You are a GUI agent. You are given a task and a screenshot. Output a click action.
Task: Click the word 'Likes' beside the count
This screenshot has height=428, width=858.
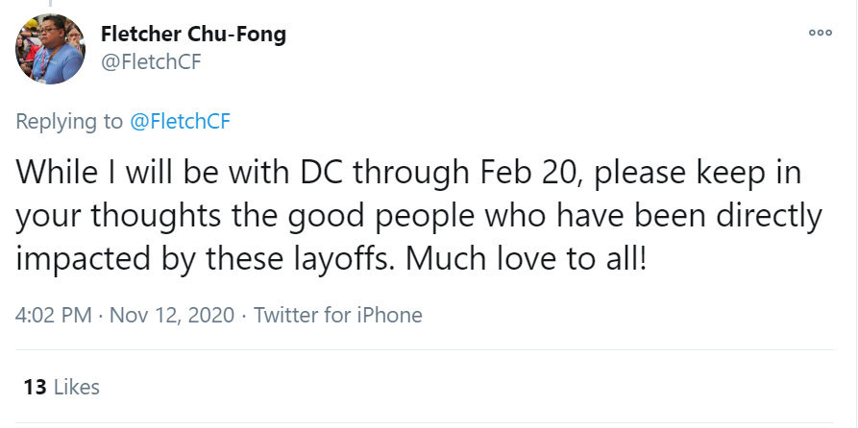(77, 387)
